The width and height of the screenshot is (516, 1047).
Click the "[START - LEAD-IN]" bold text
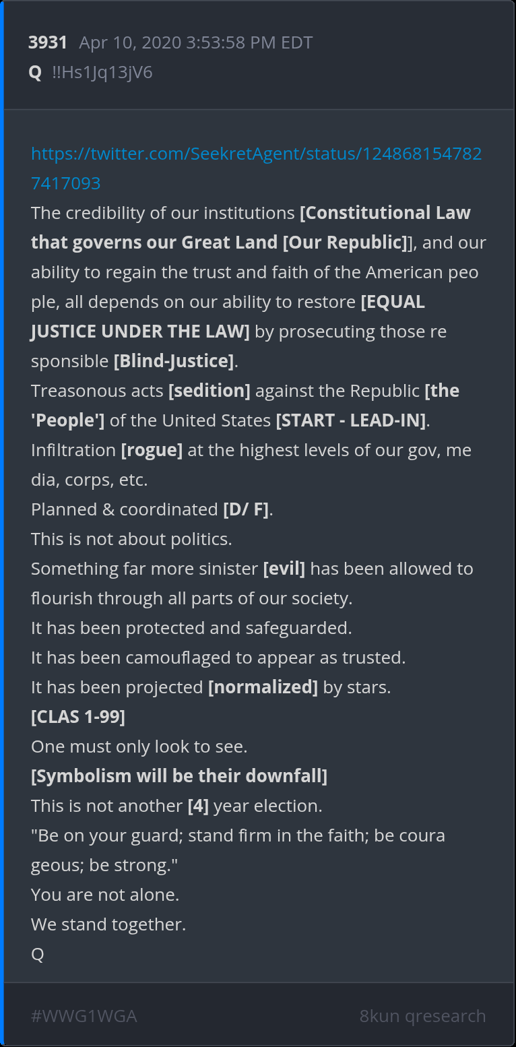351,420
